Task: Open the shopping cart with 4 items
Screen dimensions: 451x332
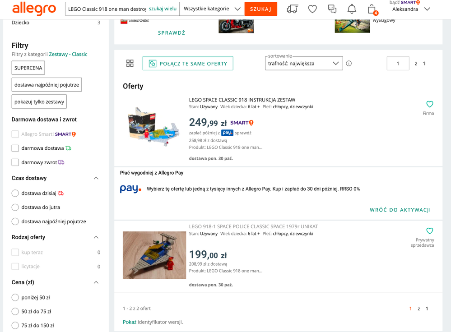Action: point(372,9)
